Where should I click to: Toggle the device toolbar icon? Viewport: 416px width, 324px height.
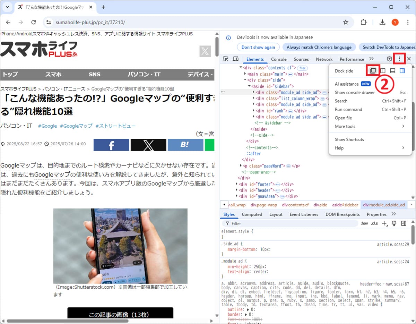(235, 59)
